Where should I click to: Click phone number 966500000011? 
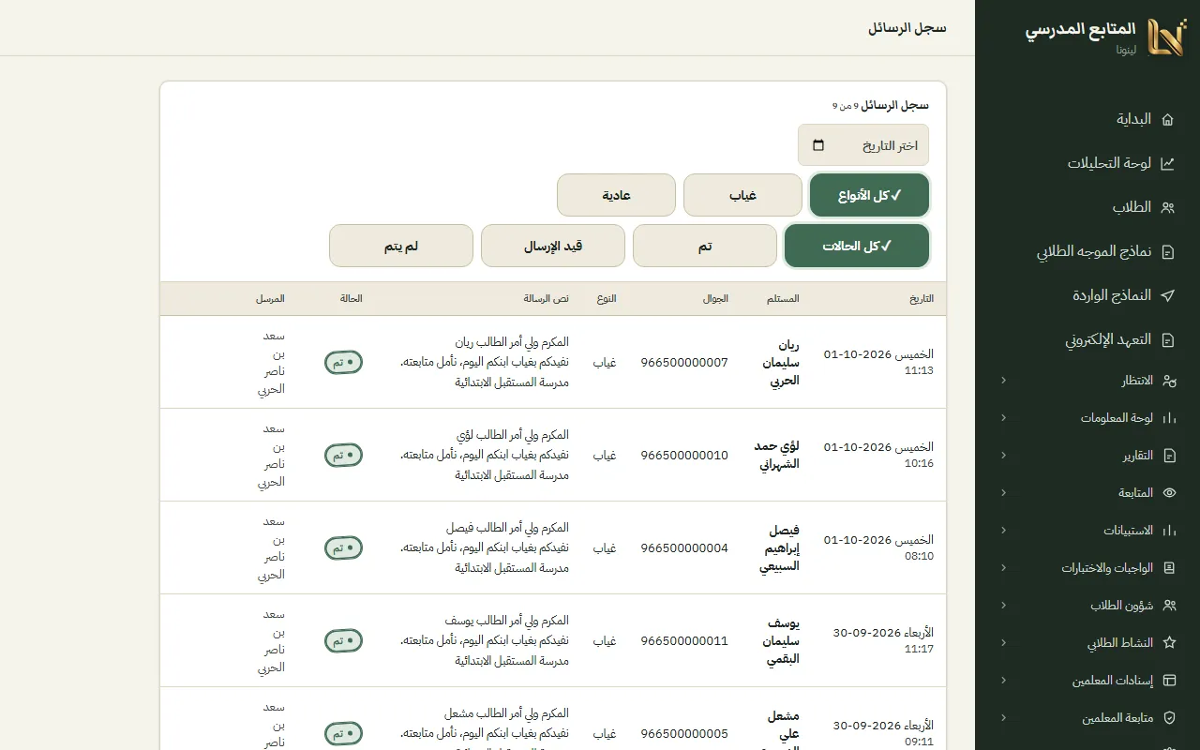click(x=684, y=641)
